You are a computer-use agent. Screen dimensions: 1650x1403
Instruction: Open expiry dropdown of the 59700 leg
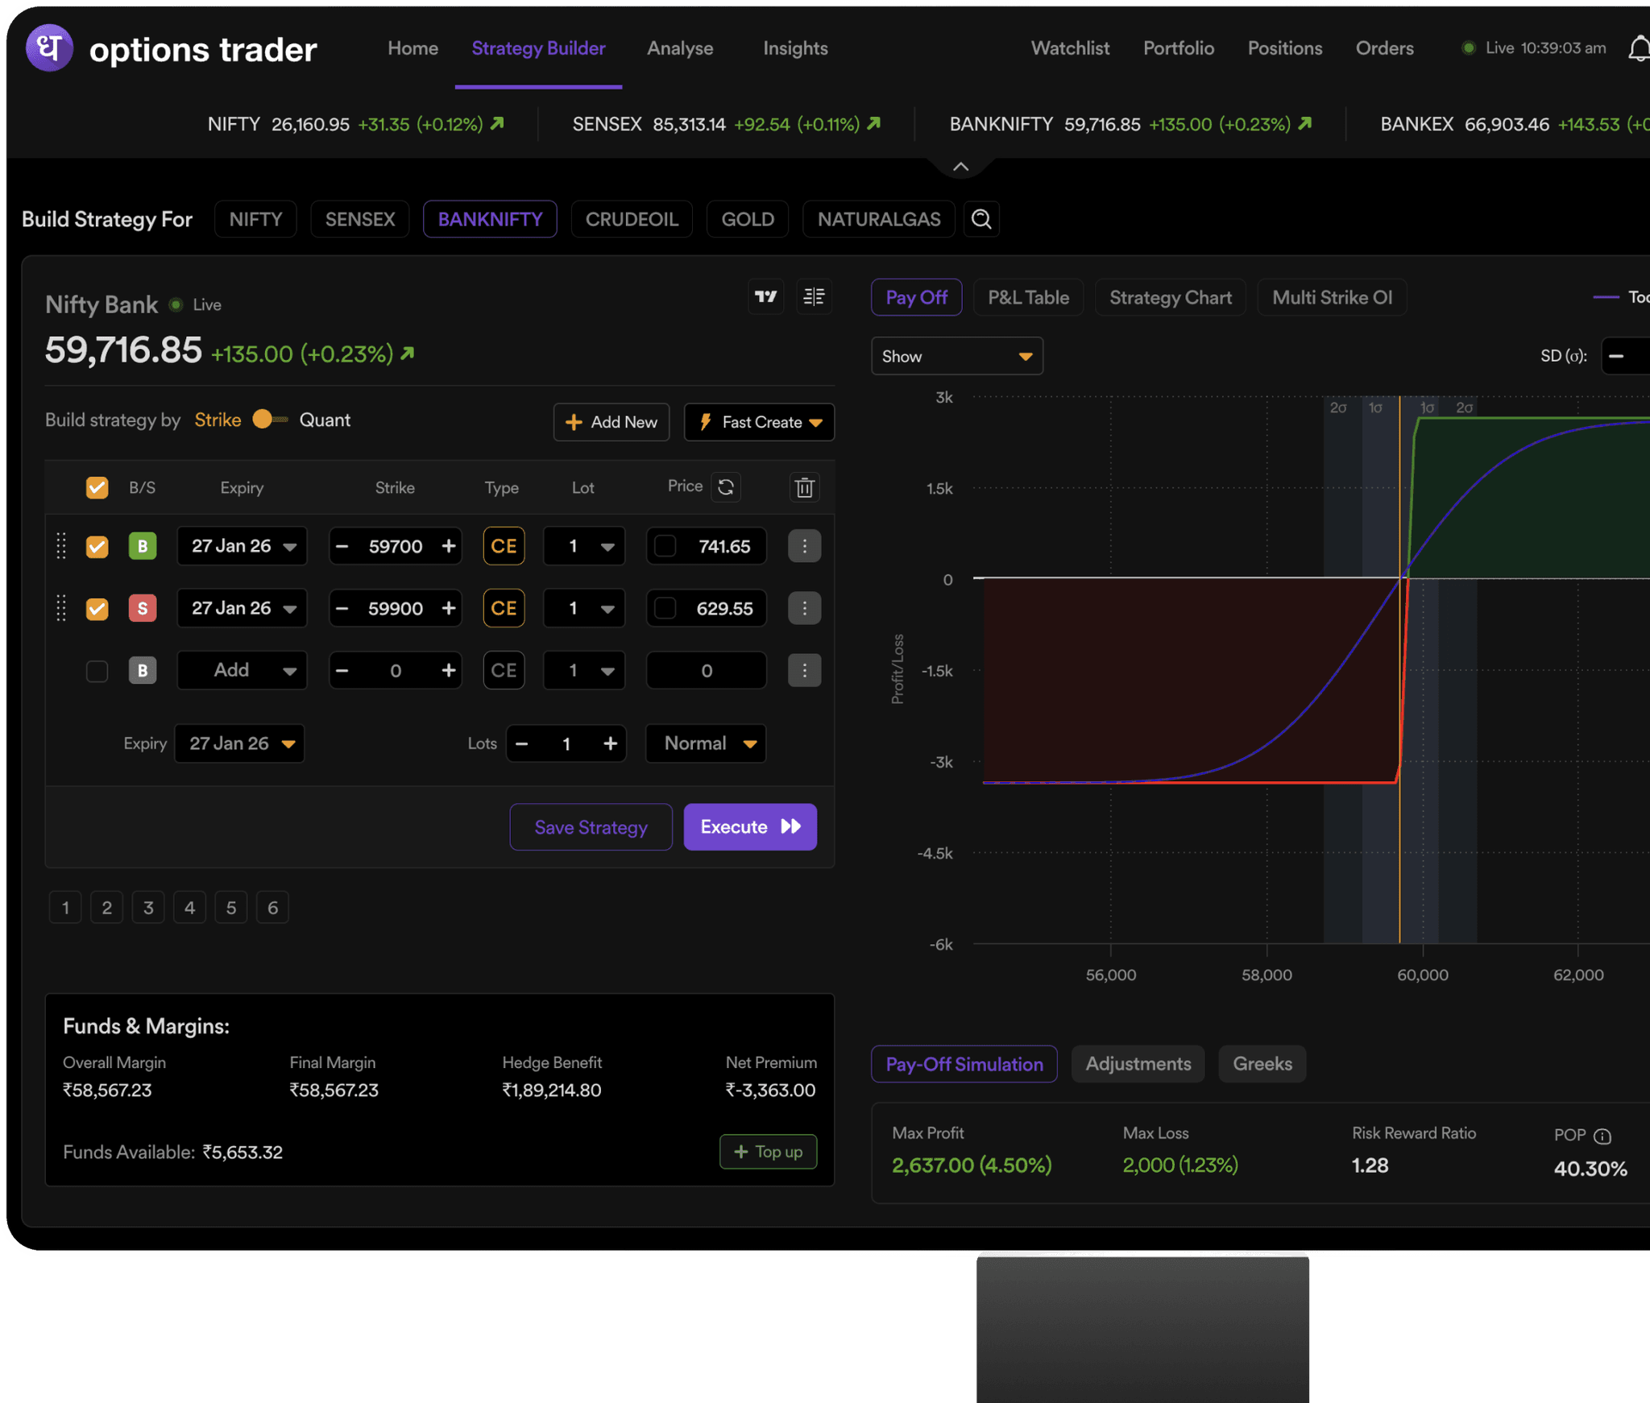pyautogui.click(x=243, y=546)
